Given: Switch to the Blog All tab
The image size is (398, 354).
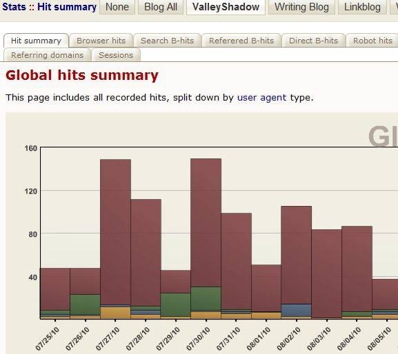Looking at the screenshot, I should (x=161, y=7).
